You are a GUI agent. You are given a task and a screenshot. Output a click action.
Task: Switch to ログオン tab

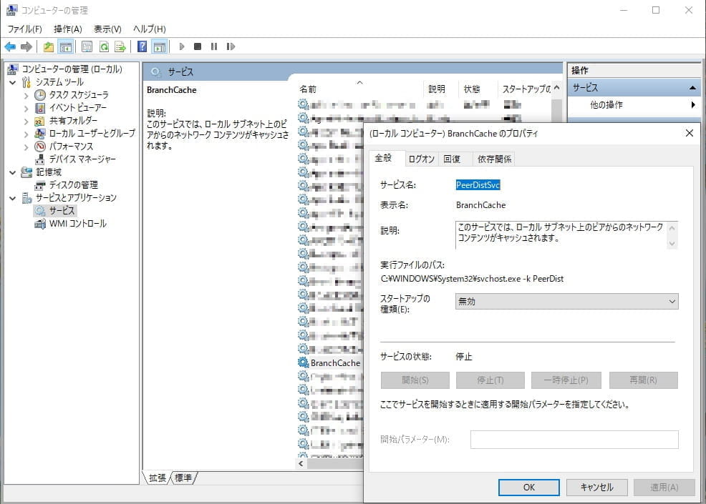[421, 159]
